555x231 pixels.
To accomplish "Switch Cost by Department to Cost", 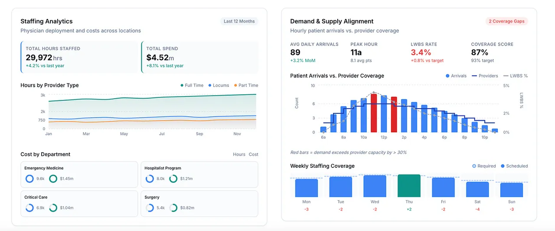I will (x=254, y=154).
